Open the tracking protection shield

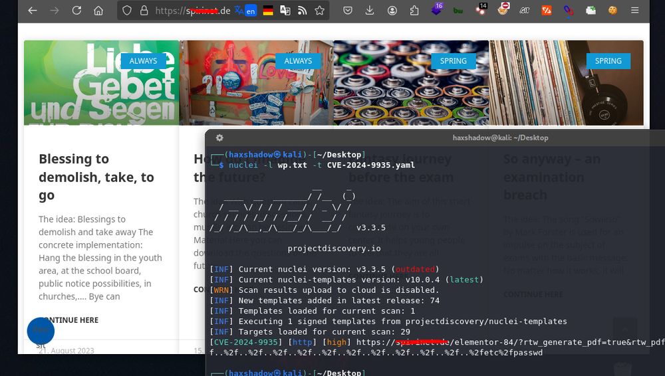(x=127, y=10)
